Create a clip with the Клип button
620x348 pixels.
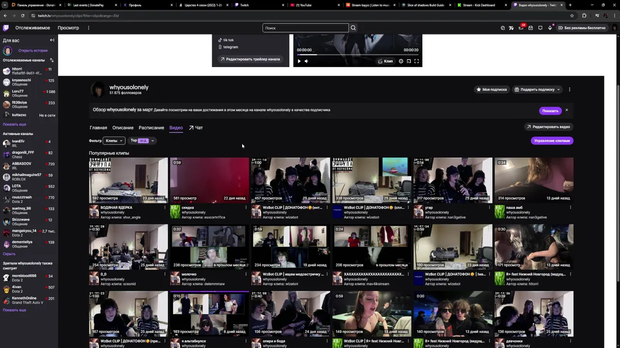(386, 61)
